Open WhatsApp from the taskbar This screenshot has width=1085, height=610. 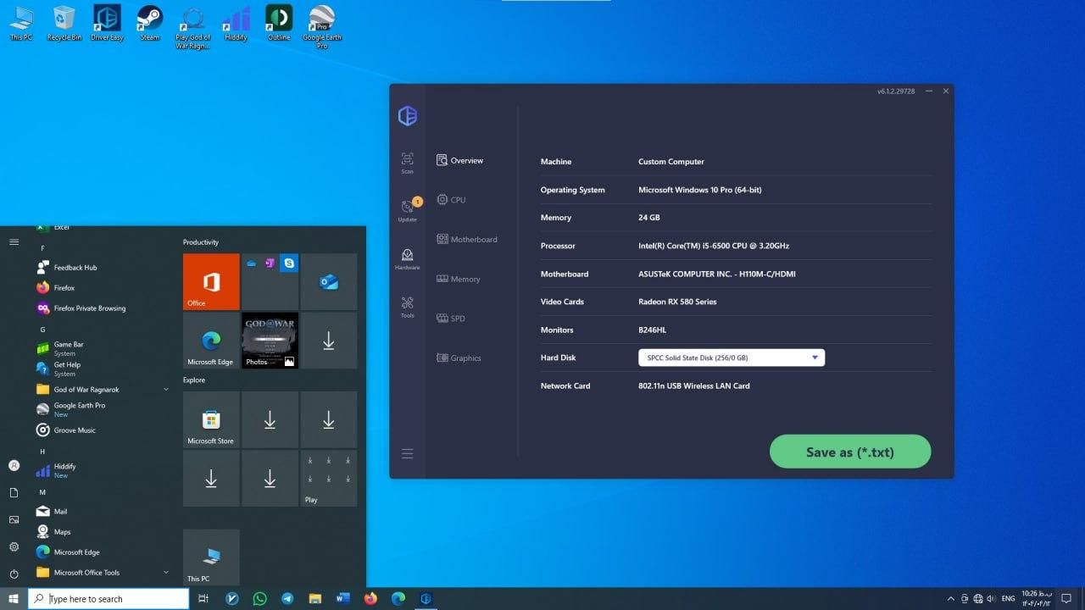tap(259, 599)
